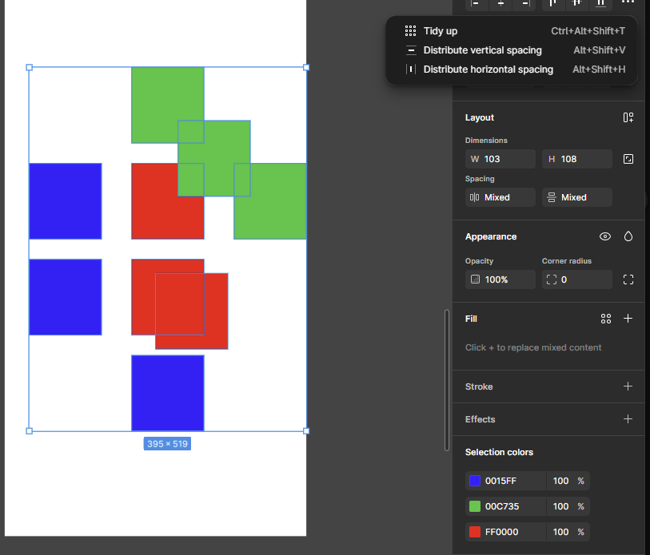Click the W width field showing 103

coord(500,159)
